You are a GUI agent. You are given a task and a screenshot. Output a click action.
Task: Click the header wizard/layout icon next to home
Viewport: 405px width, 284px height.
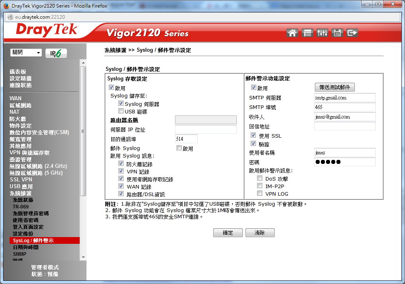tap(307, 33)
